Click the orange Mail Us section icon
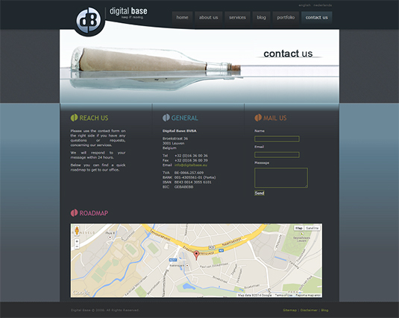The width and height of the screenshot is (399, 318). 258,118
